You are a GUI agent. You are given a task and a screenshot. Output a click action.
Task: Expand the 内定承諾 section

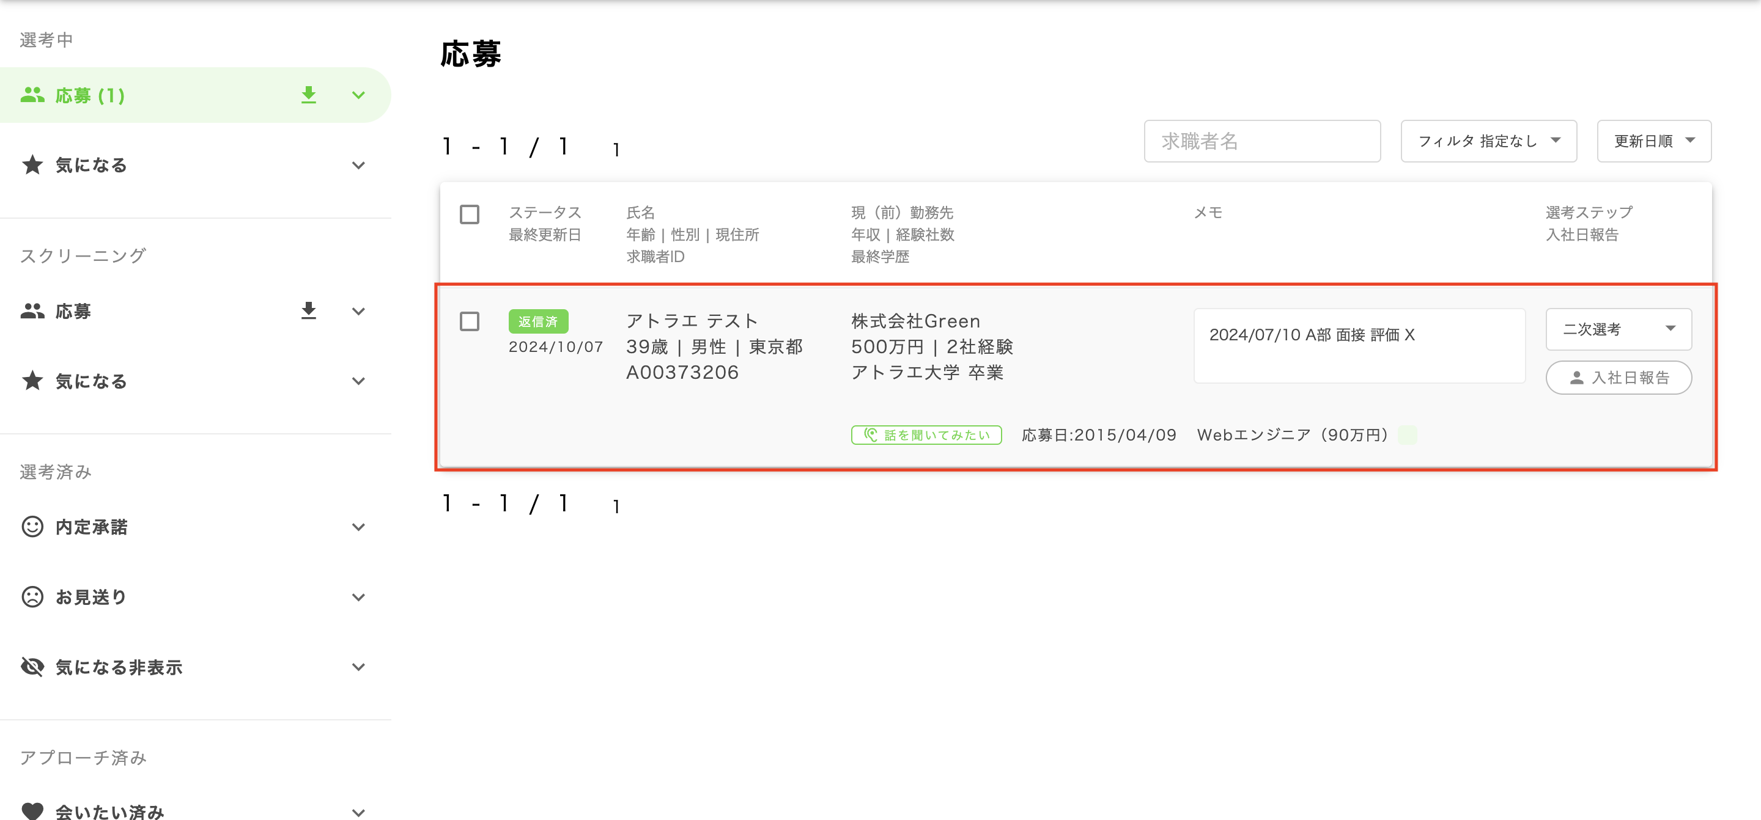point(358,527)
